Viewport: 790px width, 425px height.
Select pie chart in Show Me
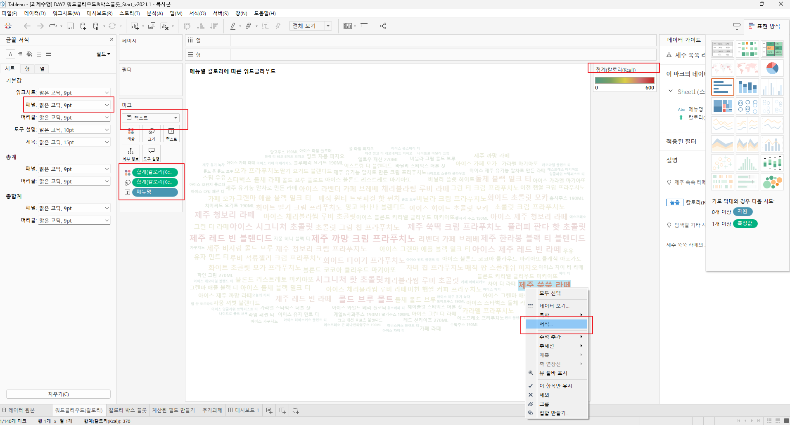[x=772, y=68]
